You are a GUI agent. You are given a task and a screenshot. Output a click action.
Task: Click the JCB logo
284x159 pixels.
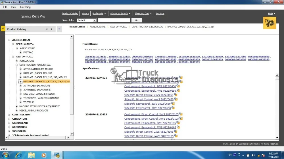[270, 23]
